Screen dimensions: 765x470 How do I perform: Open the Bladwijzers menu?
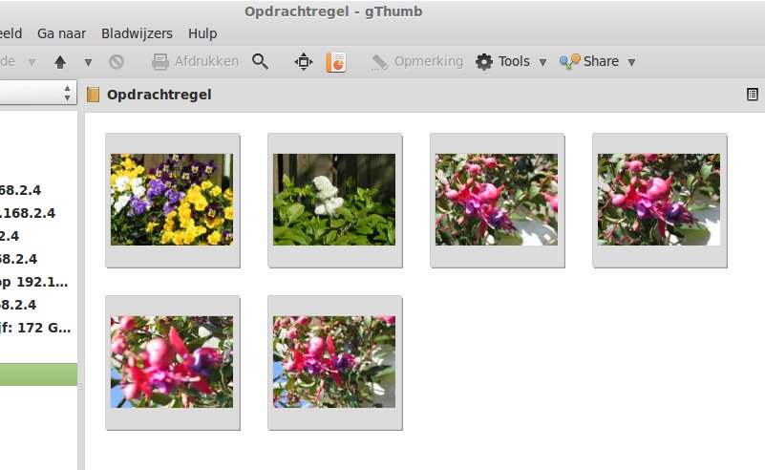137,33
